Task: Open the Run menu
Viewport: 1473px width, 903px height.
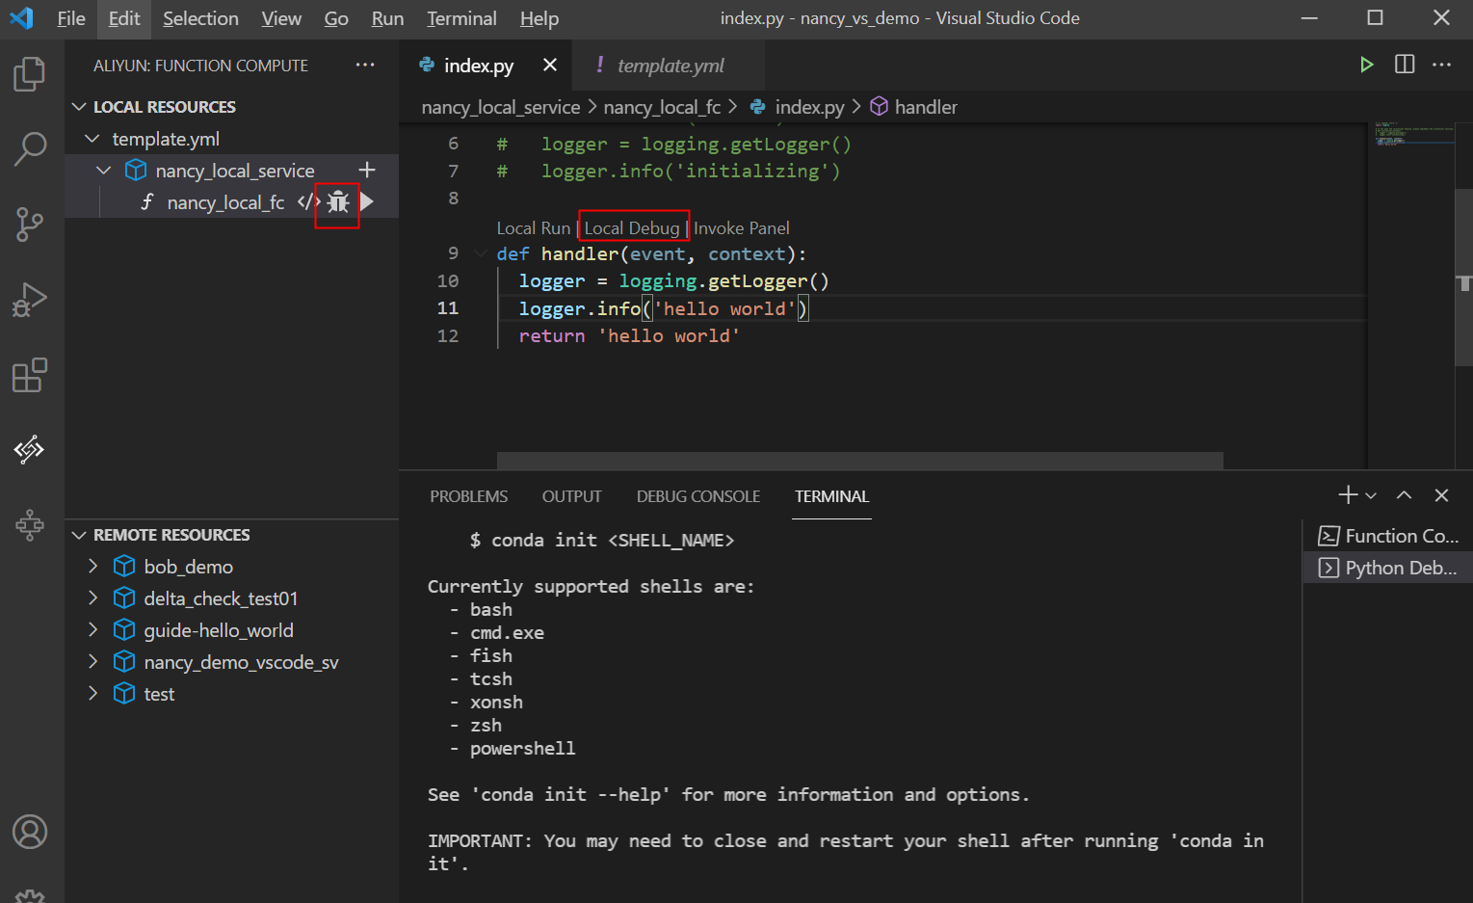Action: (x=387, y=18)
